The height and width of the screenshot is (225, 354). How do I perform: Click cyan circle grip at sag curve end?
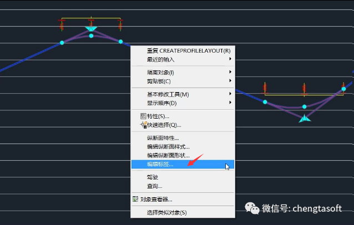pyautogui.click(x=343, y=89)
